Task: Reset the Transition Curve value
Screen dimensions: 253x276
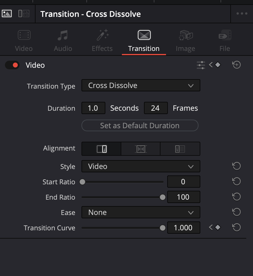Action: [236, 227]
